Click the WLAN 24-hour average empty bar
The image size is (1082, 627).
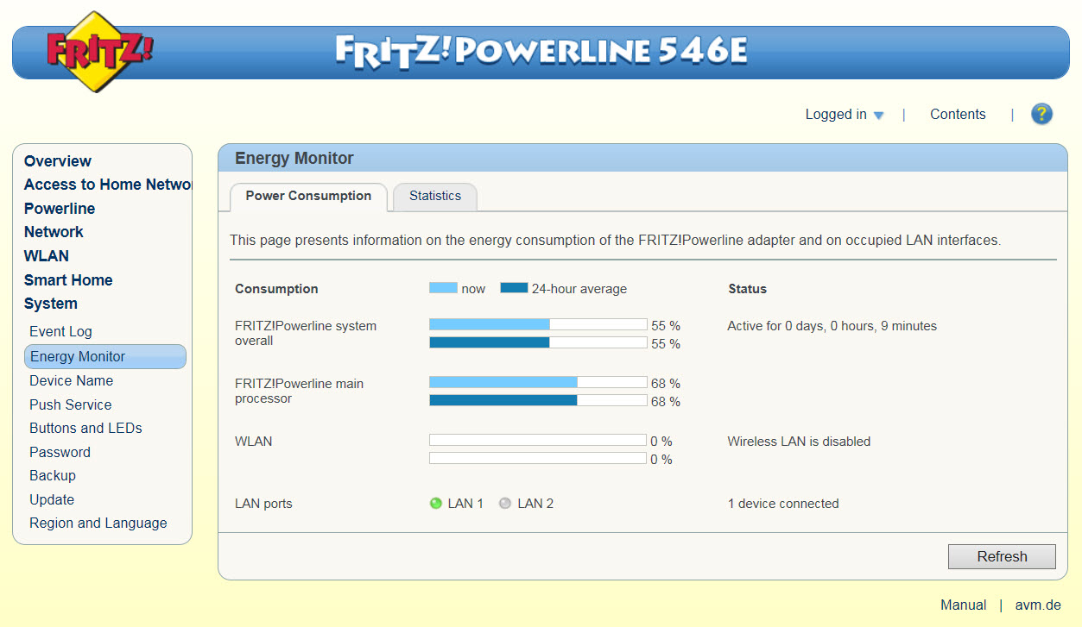(538, 458)
